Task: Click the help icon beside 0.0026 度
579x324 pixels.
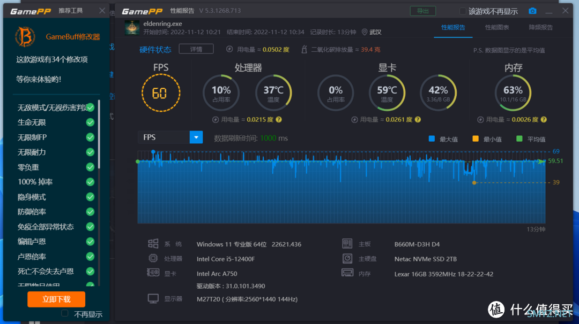Action: (544, 119)
